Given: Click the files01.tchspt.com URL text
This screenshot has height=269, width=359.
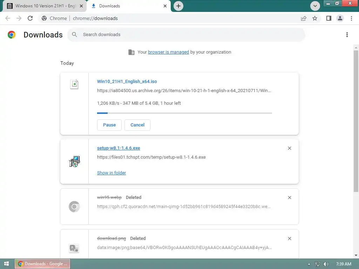Looking at the screenshot, I should (x=151, y=157).
